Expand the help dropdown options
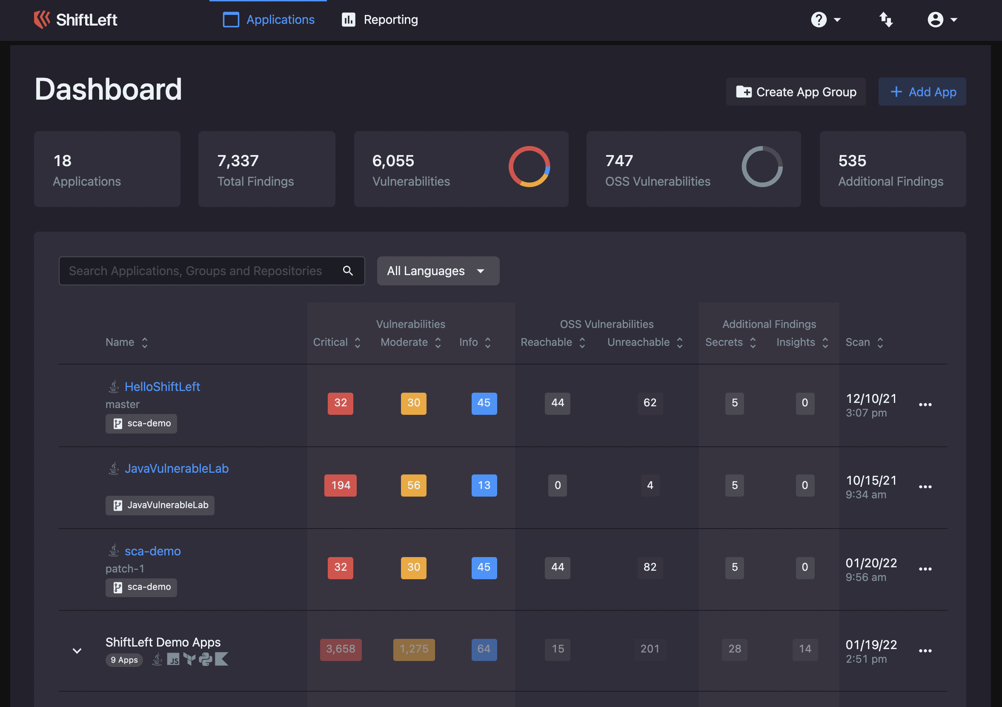 point(827,18)
